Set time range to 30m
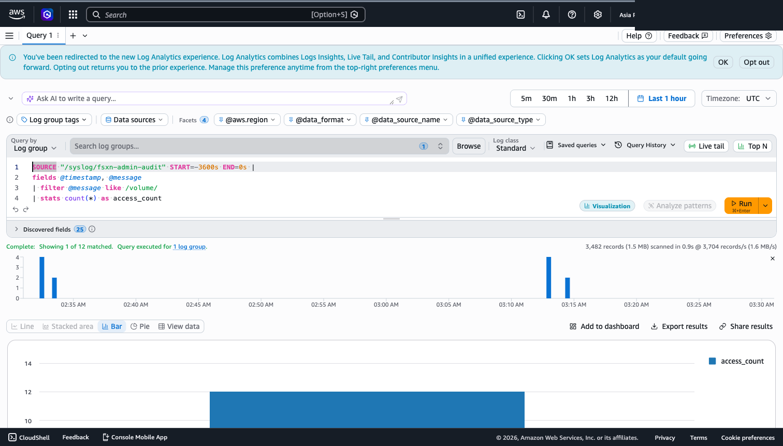 (549, 98)
